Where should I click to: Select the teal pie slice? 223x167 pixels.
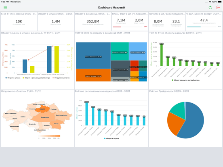179,110
